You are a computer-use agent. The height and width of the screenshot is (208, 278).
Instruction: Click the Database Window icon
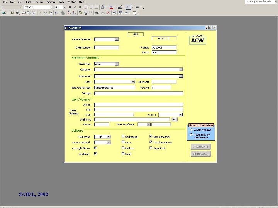point(121,13)
